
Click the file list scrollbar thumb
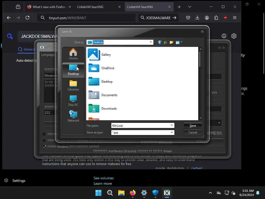pos(200,59)
